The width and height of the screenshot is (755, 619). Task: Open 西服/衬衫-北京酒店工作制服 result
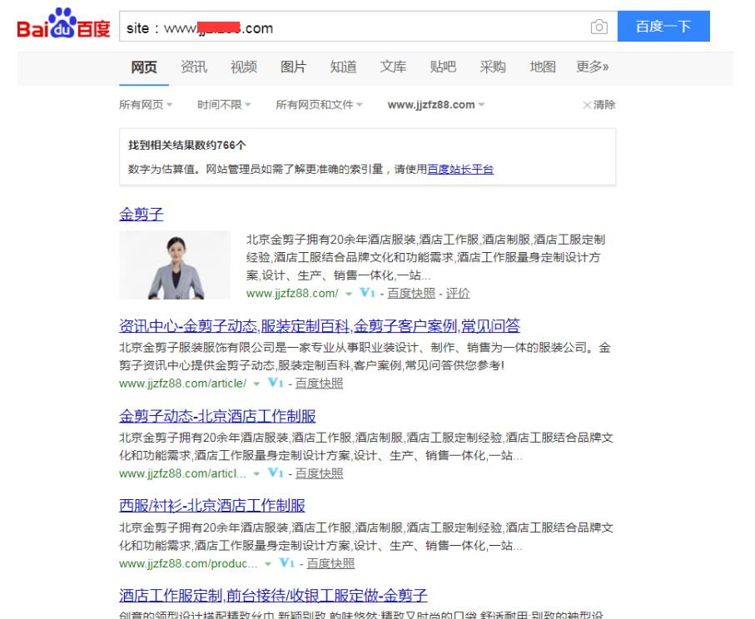click(x=212, y=506)
